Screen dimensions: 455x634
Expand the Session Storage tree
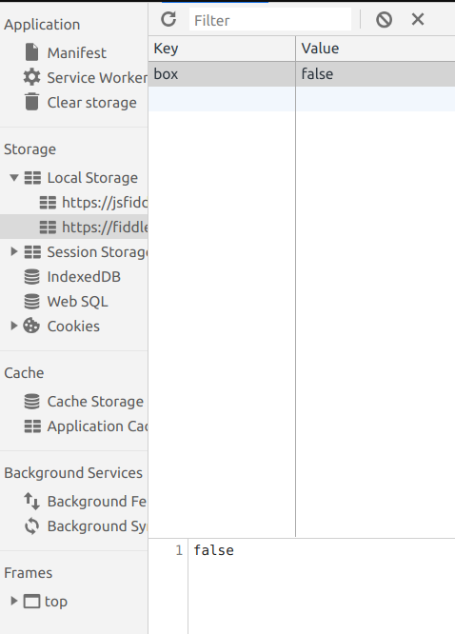(14, 251)
